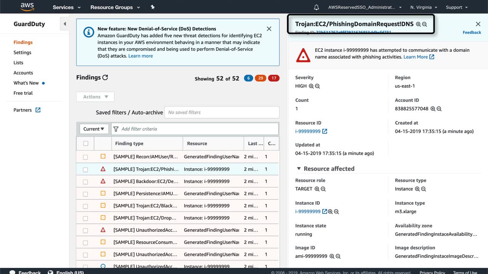Collapse the Resource affected section
The width and height of the screenshot is (488, 274).
coord(298,169)
